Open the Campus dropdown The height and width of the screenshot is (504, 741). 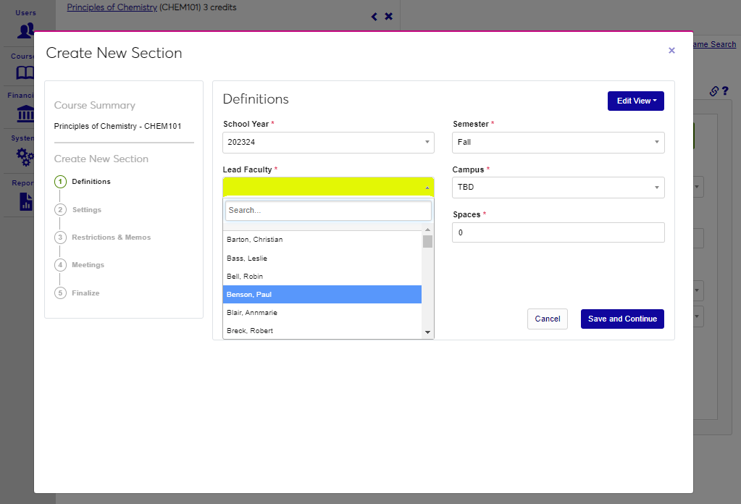coord(558,188)
